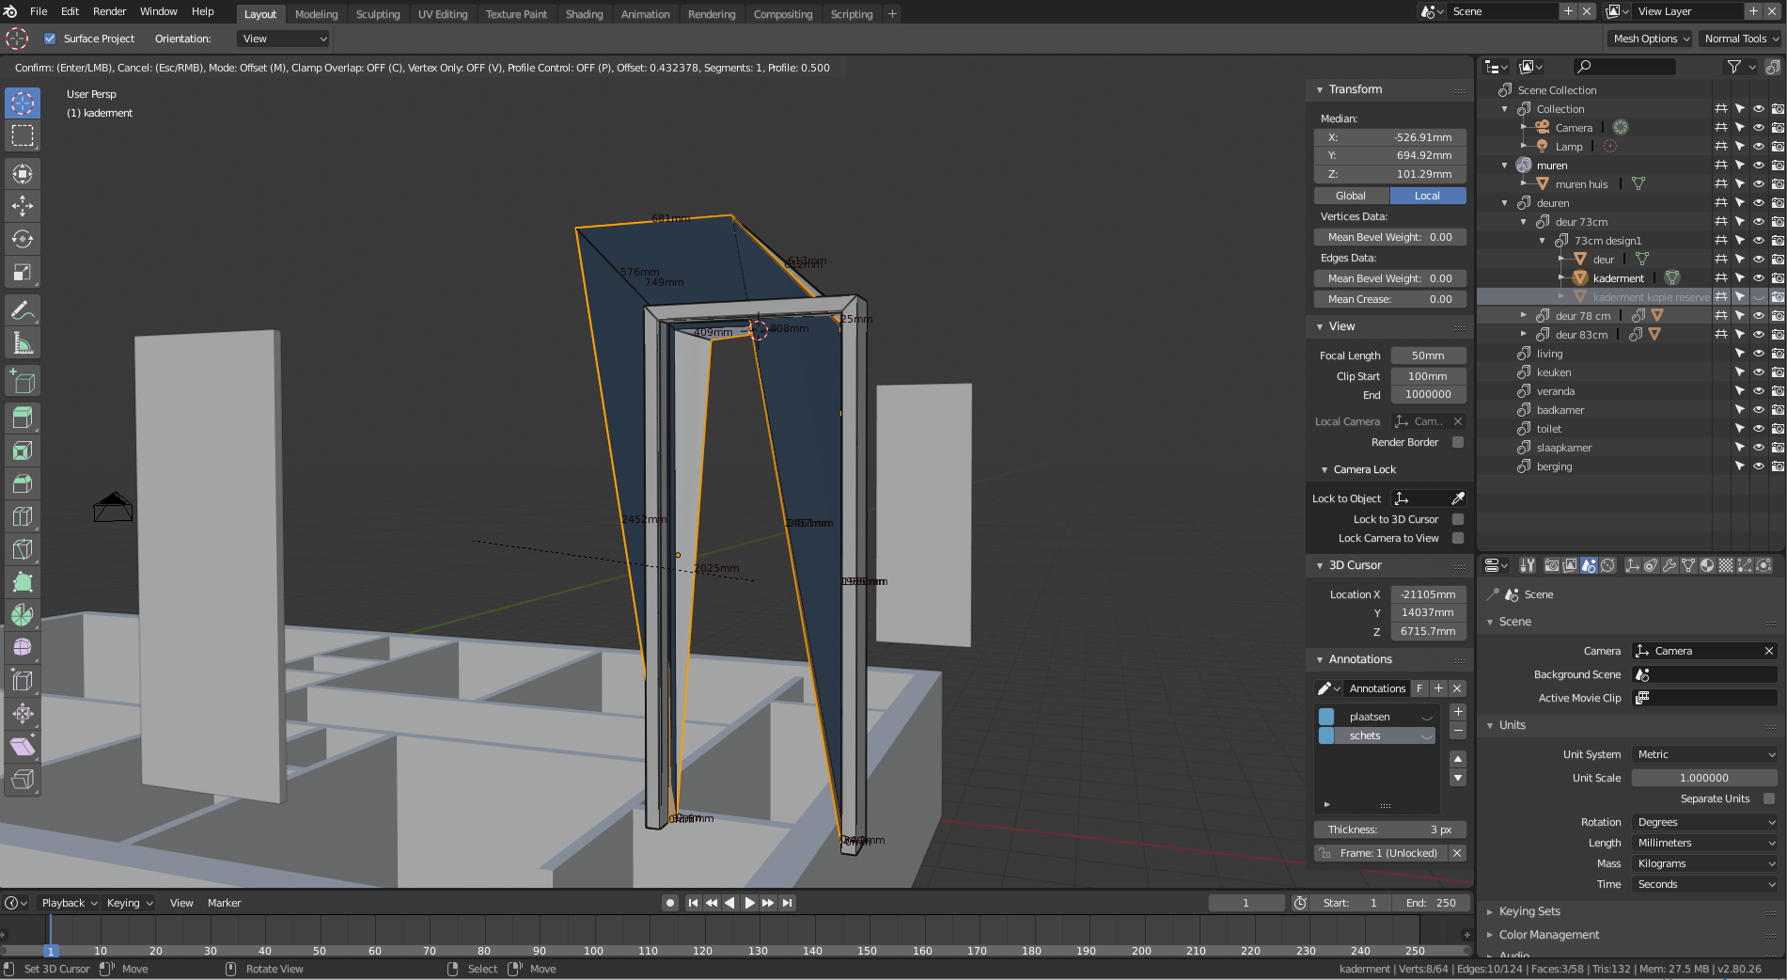Choose the Inset Faces tool

point(23,450)
